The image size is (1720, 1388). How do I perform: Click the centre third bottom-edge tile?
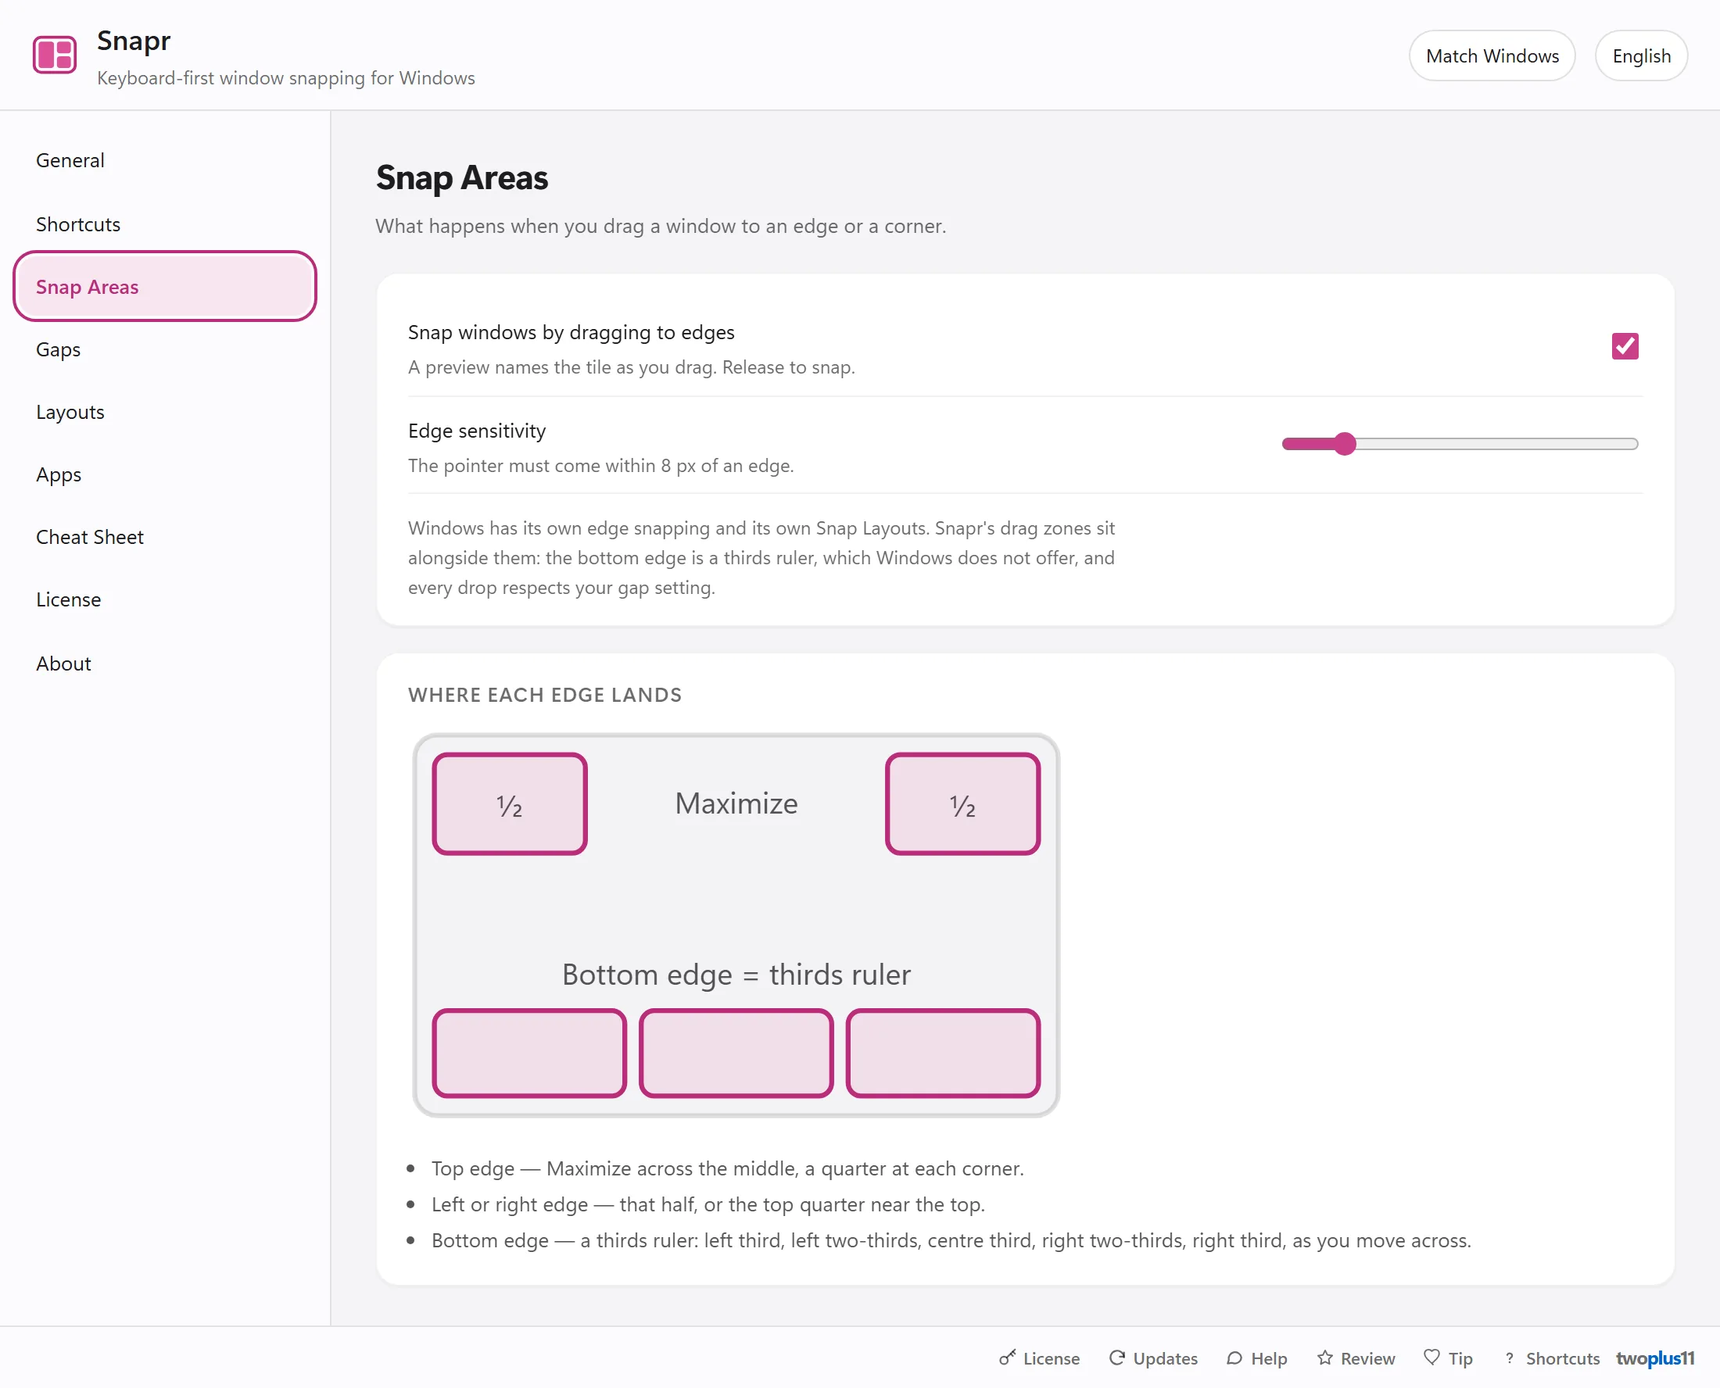coord(736,1053)
